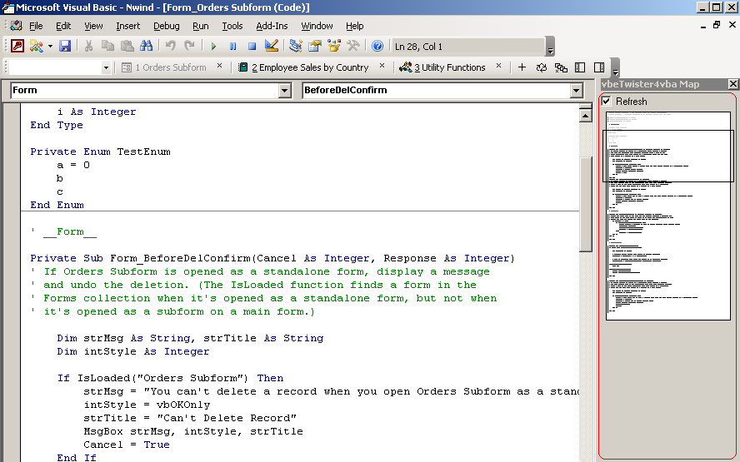The width and height of the screenshot is (740, 462).
Task: Click the Paste clipboard icon
Action: coord(127,46)
